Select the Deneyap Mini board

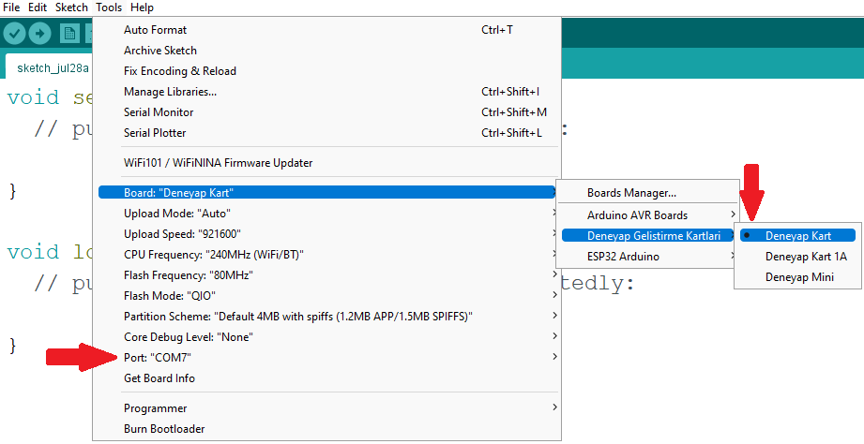coord(798,277)
